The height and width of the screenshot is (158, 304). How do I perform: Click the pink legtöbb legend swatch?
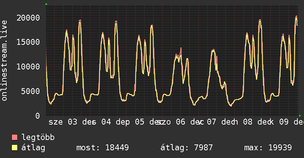[x=14, y=137]
